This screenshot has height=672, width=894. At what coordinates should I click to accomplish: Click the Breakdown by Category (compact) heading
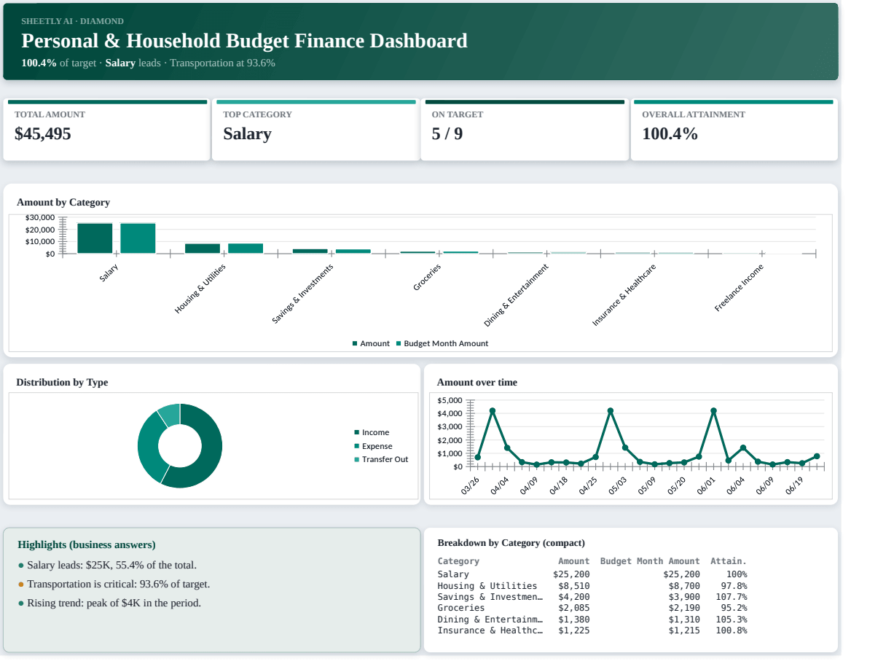click(x=511, y=543)
